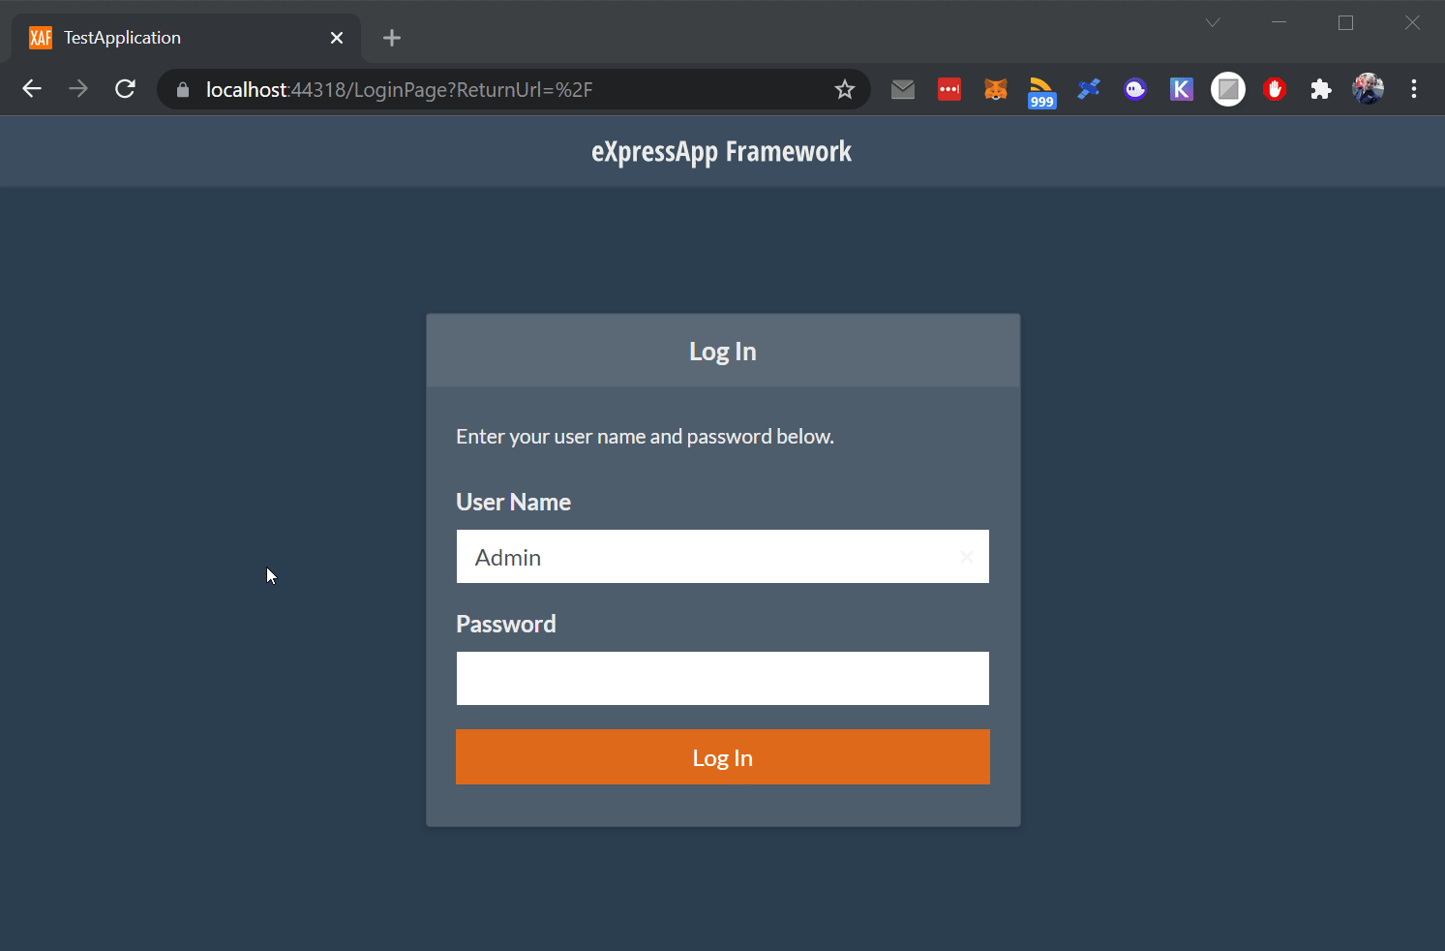Open a new browser tab
The image size is (1445, 951).
pos(391,38)
